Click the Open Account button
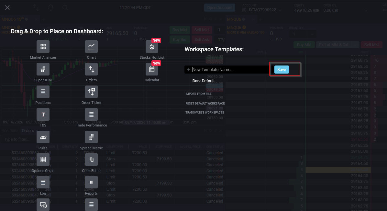This screenshot has width=387, height=211. (x=220, y=8)
